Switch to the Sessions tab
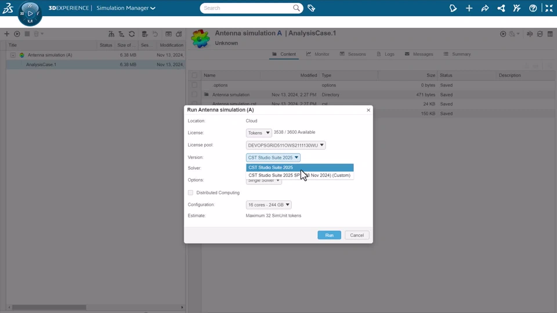This screenshot has width=557, height=313. (x=353, y=54)
